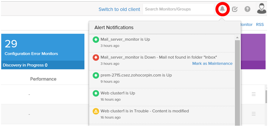
Task: Click the Performance column header
Action: 43,79
